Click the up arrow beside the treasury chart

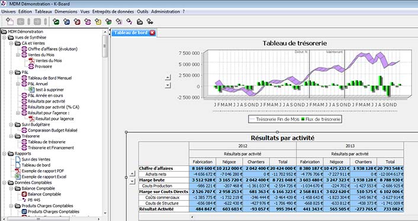point(168,78)
